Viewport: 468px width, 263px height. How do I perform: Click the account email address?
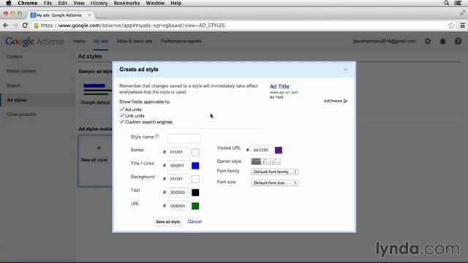[385, 41]
